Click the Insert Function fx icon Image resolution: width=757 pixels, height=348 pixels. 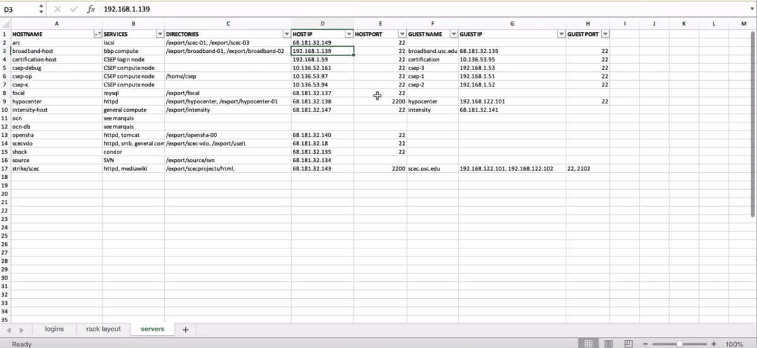pyautogui.click(x=91, y=9)
